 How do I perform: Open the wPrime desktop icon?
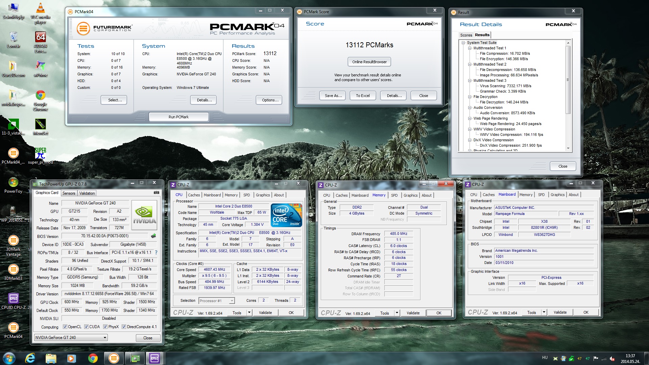pyautogui.click(x=40, y=69)
